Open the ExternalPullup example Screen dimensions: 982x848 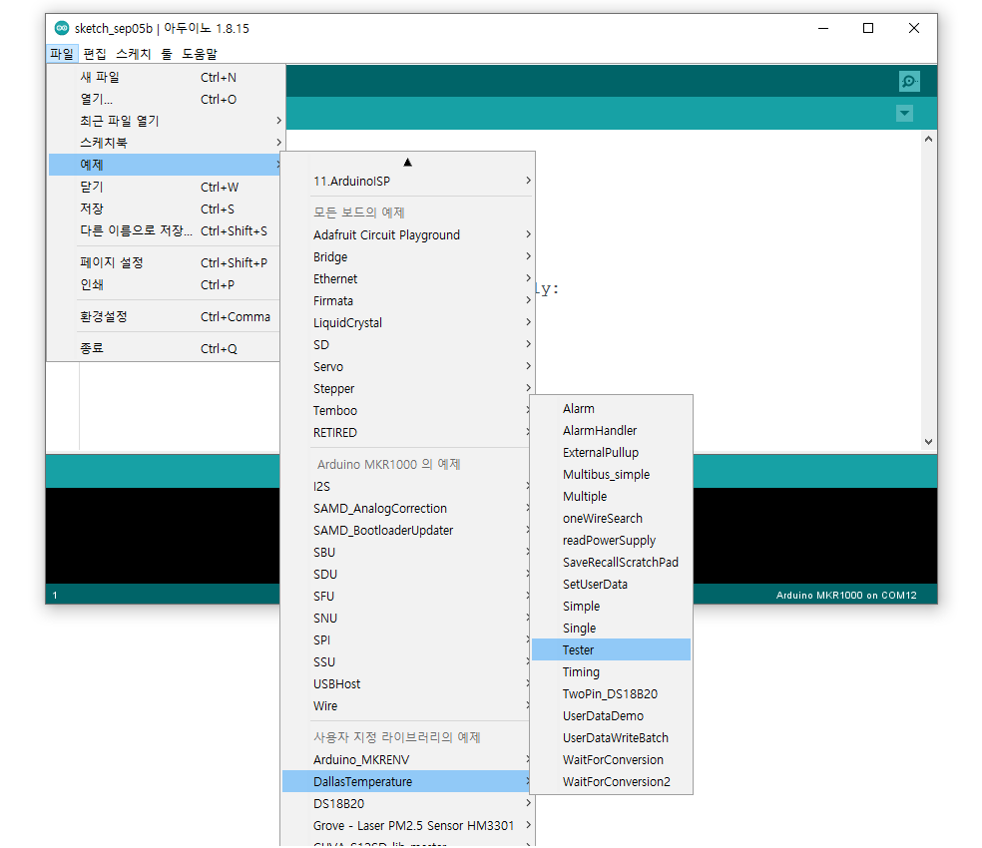(x=611, y=452)
